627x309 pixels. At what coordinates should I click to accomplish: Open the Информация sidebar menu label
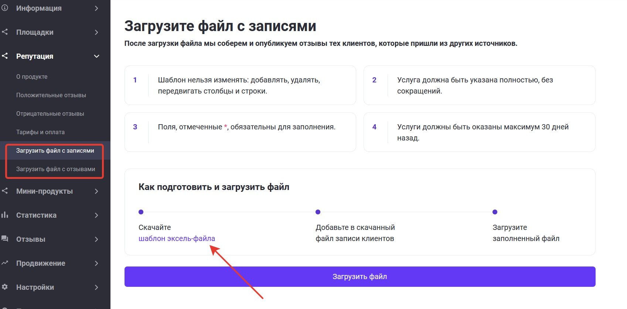coord(39,8)
